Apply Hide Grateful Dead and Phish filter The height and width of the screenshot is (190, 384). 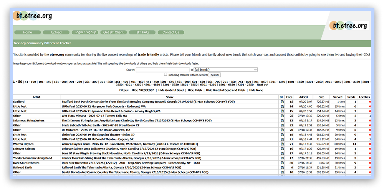coord(225,90)
